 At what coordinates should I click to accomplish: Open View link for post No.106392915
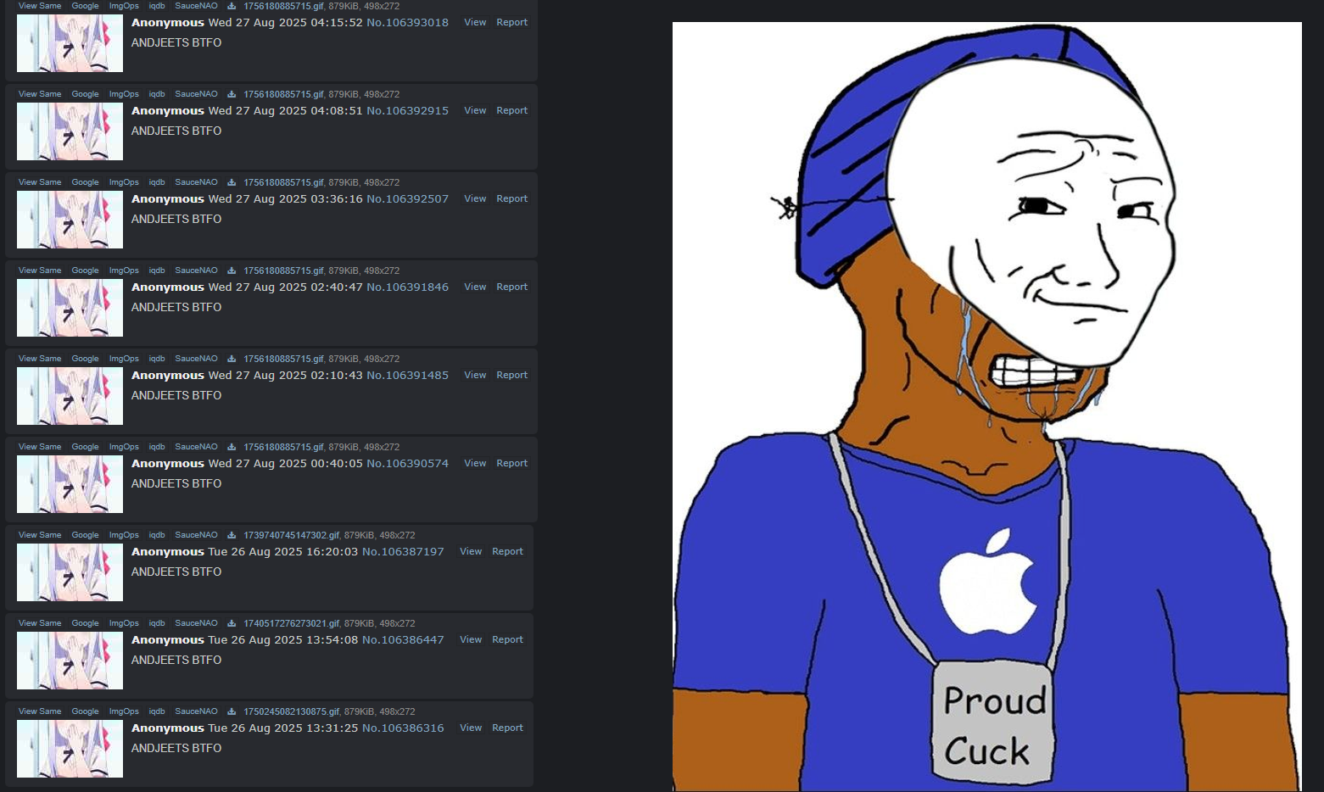click(x=475, y=111)
